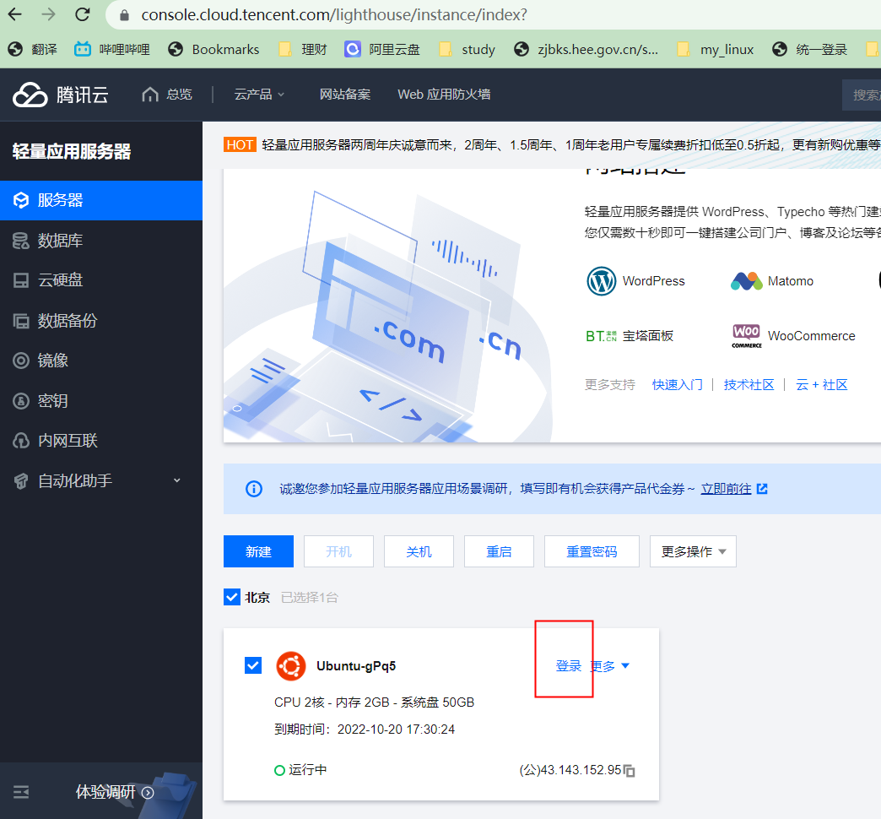Open Web 应用防火墙 in the top nav
This screenshot has width=881, height=819.
(x=444, y=95)
